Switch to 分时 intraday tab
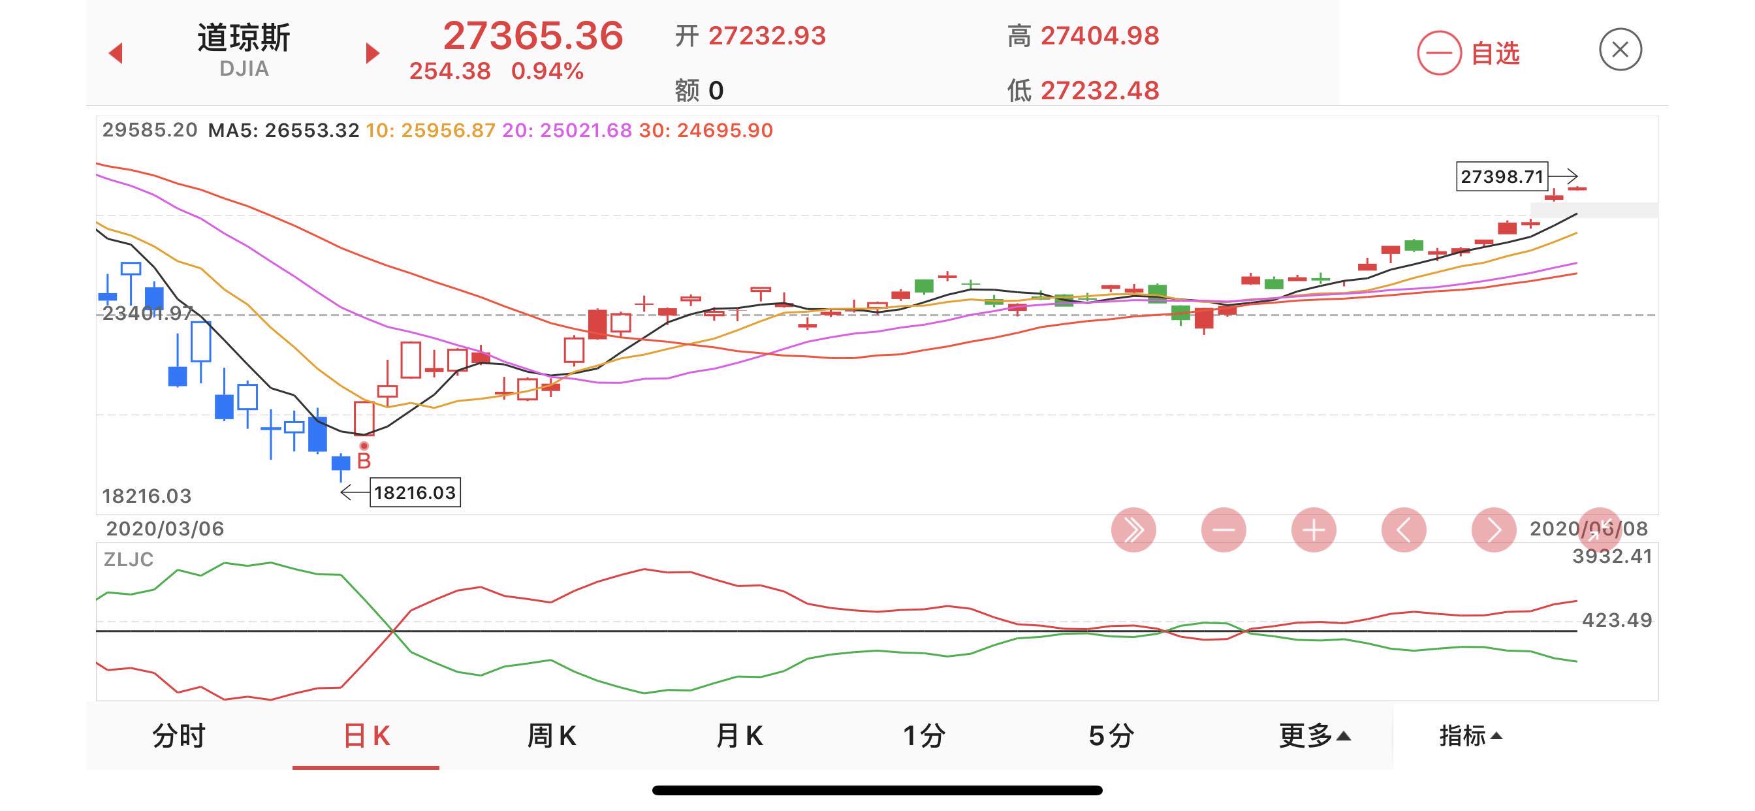The width and height of the screenshot is (1755, 811). click(x=178, y=736)
